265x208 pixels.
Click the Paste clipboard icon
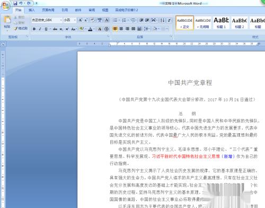click(x=7, y=20)
